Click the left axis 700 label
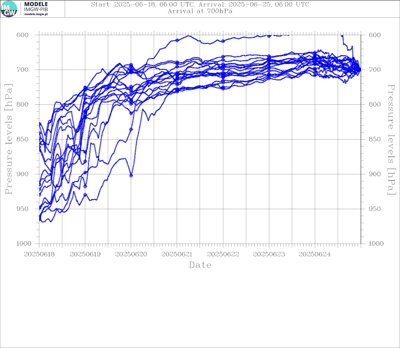The width and height of the screenshot is (400, 348). click(x=23, y=70)
